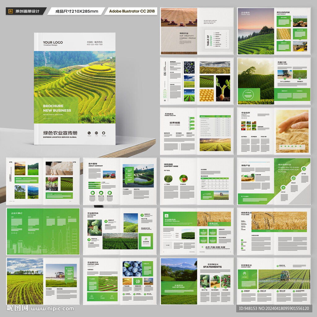Click the TABLE OF CONTENT vertical text

click(210, 40)
